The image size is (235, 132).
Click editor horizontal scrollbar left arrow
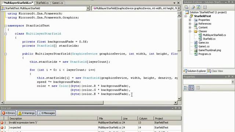click(2, 103)
